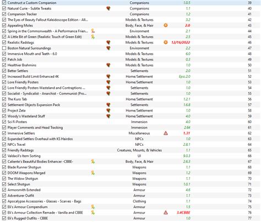Click heart flag icon on Healthier Brahmins row
Screen dimensions: 261x222
tap(108, 65)
